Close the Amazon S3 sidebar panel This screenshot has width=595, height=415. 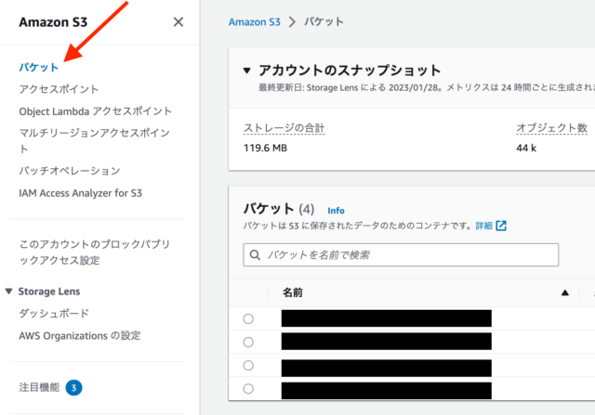(x=178, y=22)
